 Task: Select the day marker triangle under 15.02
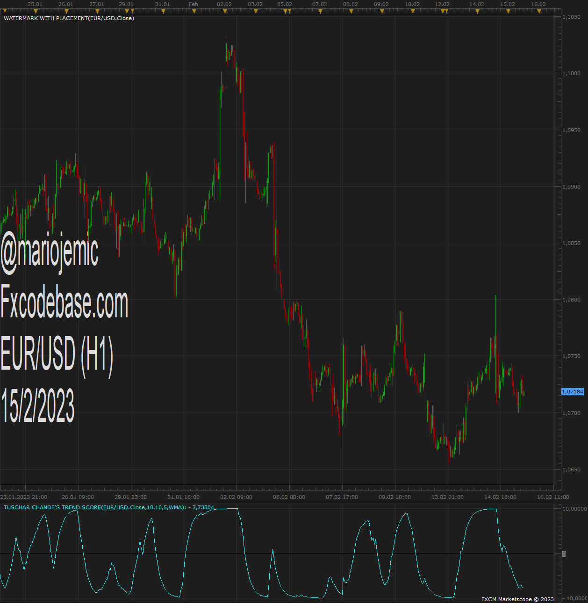coord(508,11)
